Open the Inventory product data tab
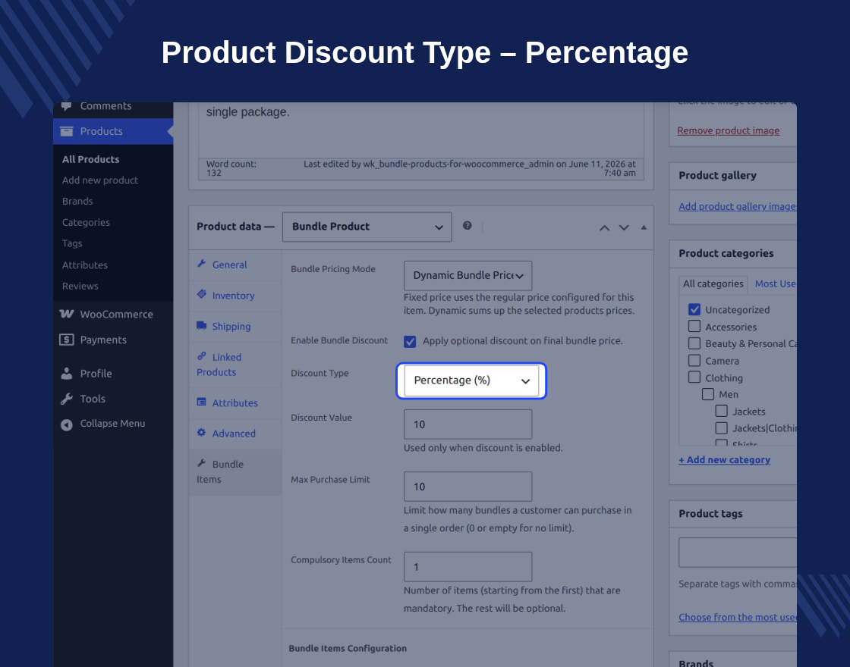Viewport: 850px width, 667px height. click(235, 296)
